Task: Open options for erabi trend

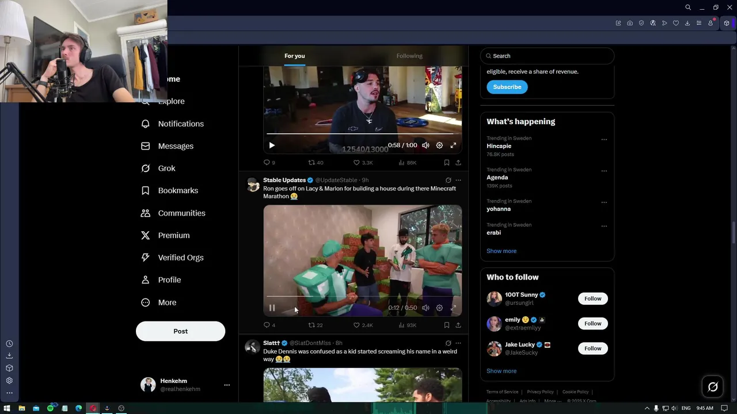Action: tap(604, 226)
